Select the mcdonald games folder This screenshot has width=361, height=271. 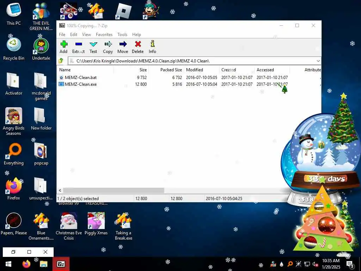41,86
